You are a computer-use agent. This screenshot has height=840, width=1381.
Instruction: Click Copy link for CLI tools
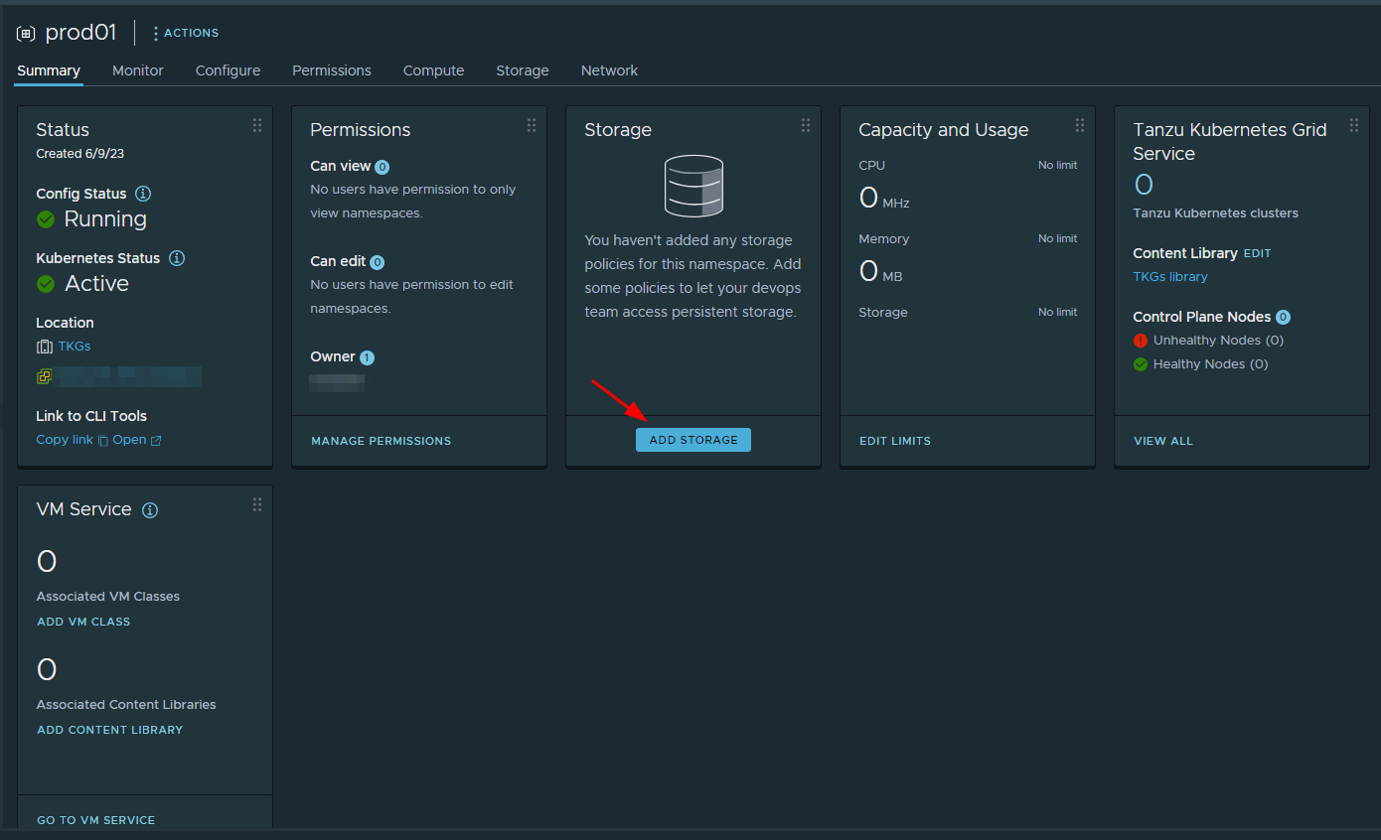point(65,440)
